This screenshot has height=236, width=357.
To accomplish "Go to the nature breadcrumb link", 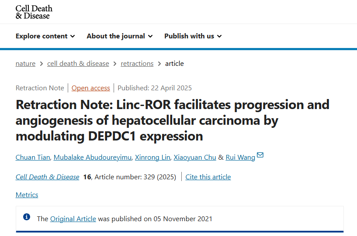I will (x=25, y=63).
